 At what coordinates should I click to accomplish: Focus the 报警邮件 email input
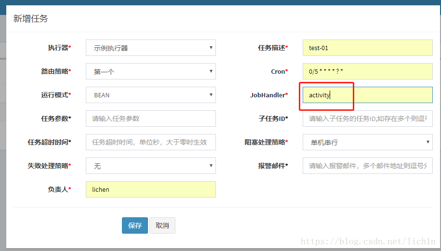pyautogui.click(x=367, y=166)
